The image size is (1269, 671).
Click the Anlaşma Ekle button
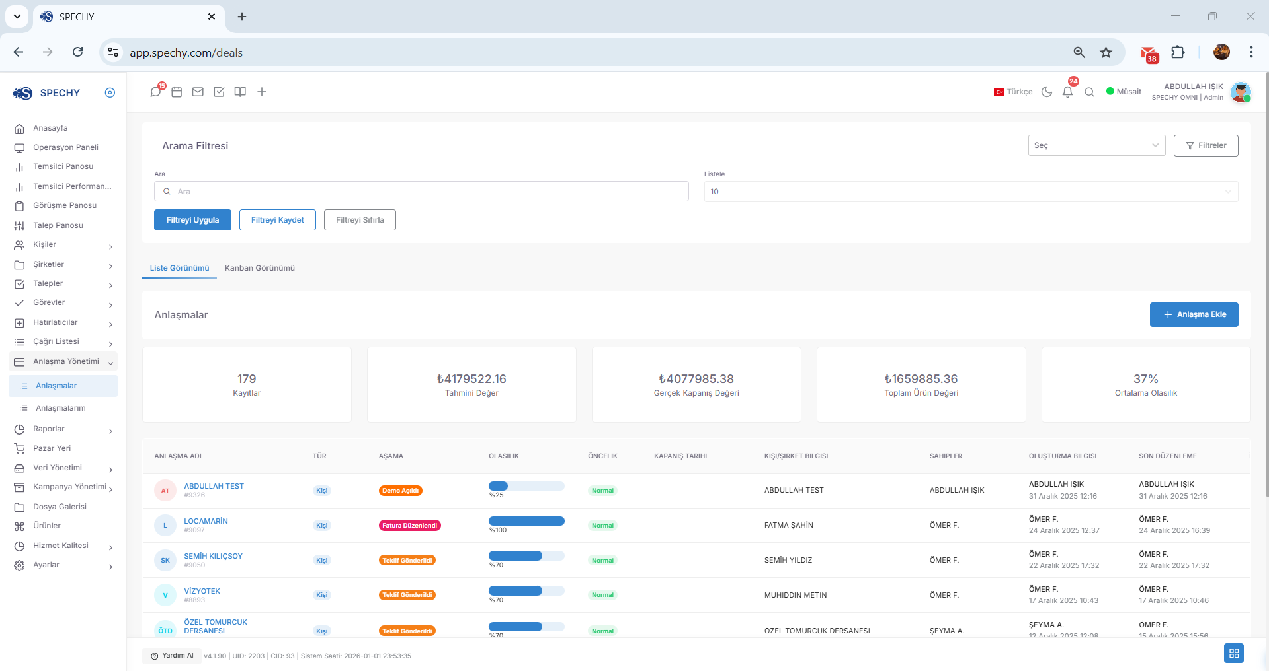1194,314
